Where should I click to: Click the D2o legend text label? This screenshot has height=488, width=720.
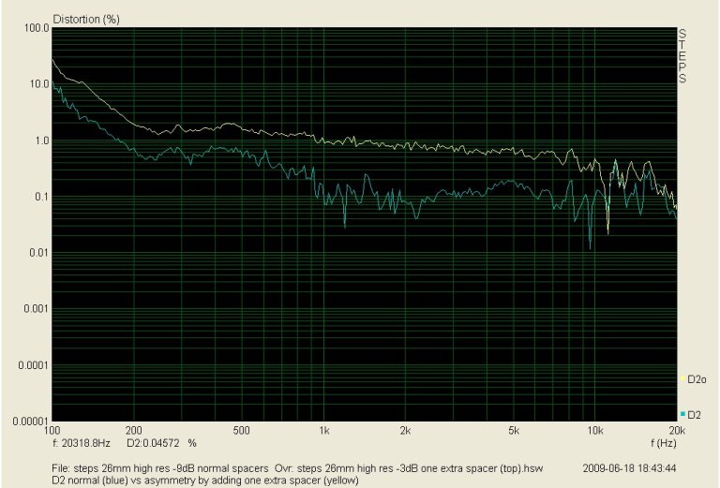[697, 379]
